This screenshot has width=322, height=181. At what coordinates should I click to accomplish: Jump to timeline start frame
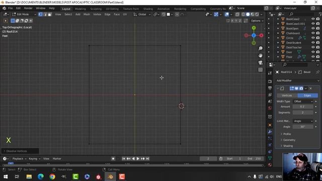pyautogui.click(x=123, y=159)
